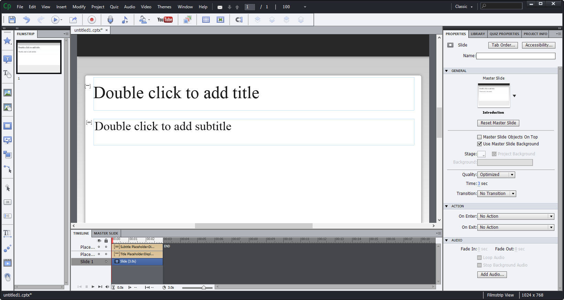Click the music note Add Audio icon
Screen dimensions: 564x300
point(125,20)
